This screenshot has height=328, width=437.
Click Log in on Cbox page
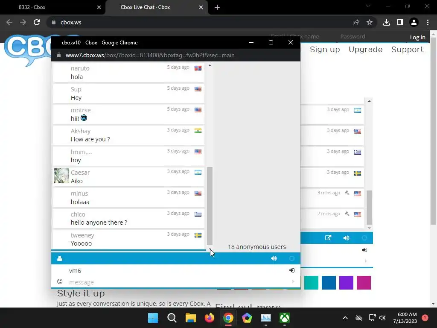(x=417, y=37)
